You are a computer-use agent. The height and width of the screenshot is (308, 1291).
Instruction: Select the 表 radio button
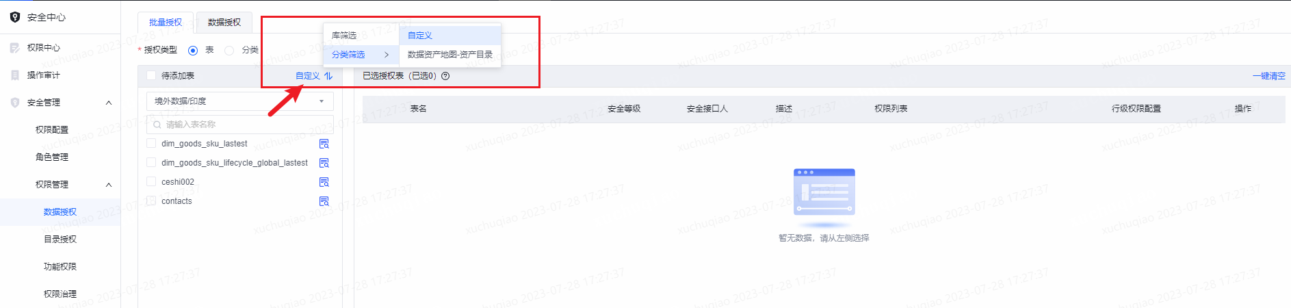[x=193, y=50]
